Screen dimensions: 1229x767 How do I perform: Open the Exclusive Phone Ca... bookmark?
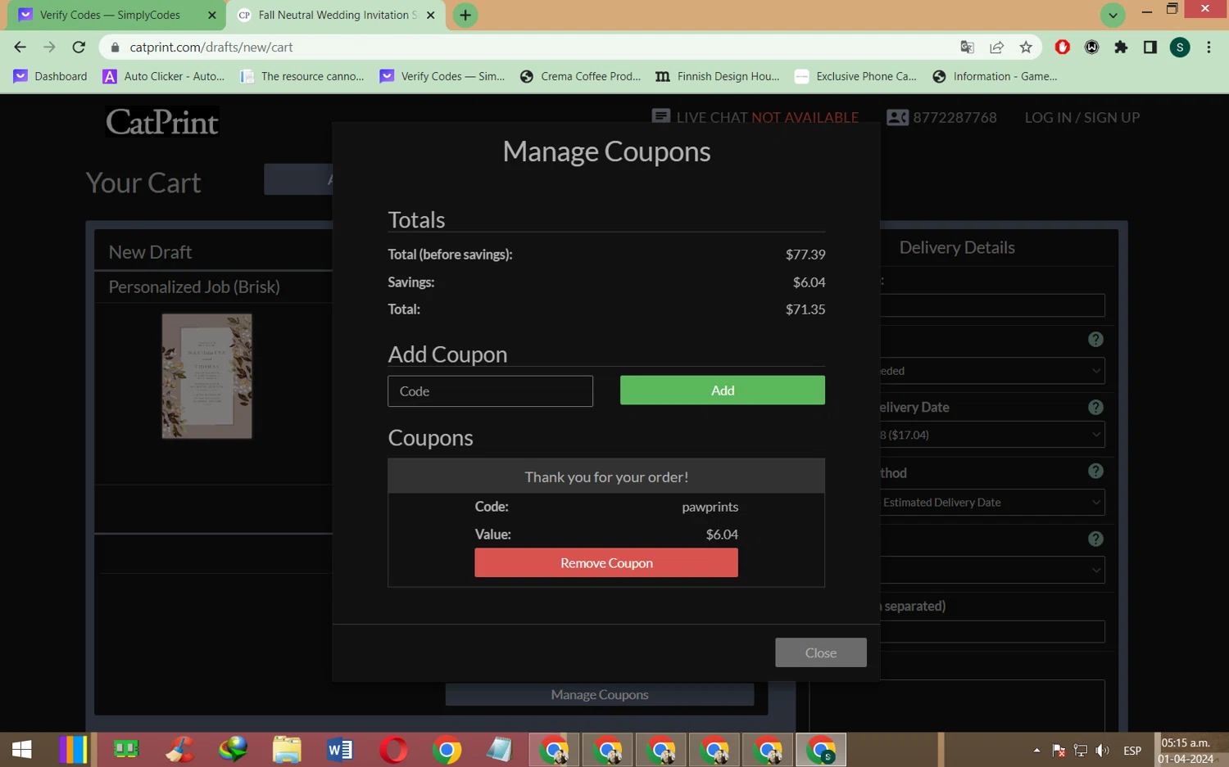coord(856,76)
